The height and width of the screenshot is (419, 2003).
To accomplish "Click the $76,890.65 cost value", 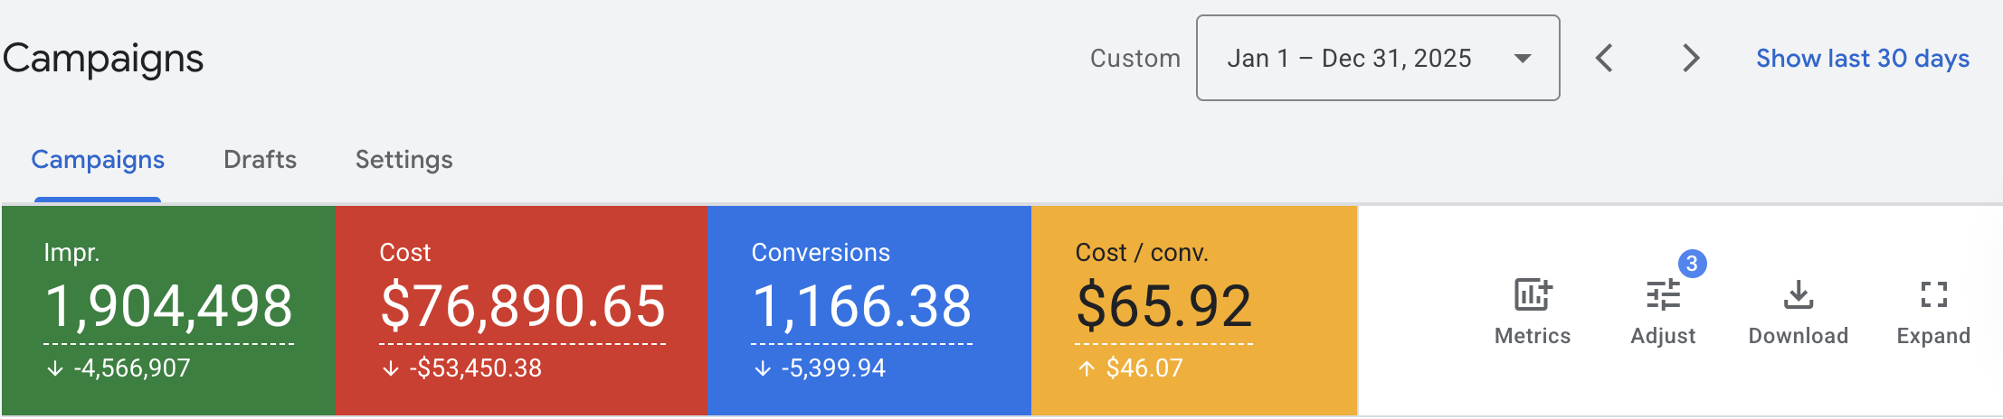I will [523, 306].
